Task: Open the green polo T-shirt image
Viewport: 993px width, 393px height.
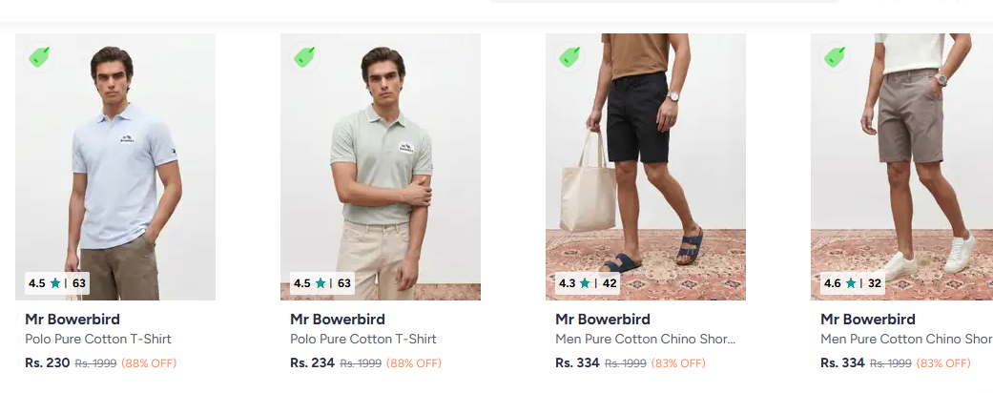Action: click(x=381, y=166)
